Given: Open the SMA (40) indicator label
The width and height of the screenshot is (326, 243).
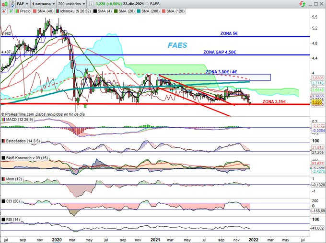Looking at the screenshot, I should point(45,11).
